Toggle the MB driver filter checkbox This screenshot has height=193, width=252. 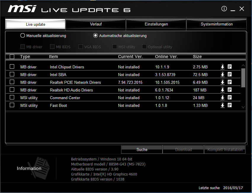point(23,47)
